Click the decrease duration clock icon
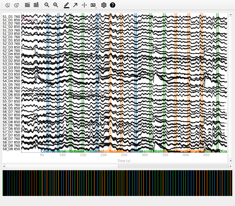 pyautogui.click(x=8, y=5)
